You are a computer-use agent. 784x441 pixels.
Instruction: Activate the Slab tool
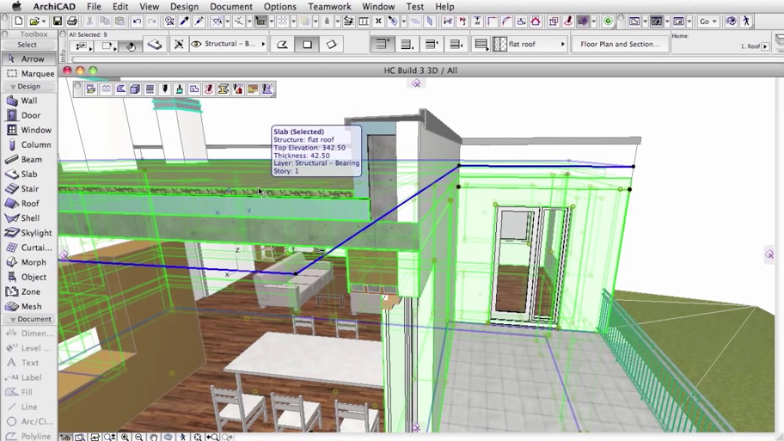(29, 174)
